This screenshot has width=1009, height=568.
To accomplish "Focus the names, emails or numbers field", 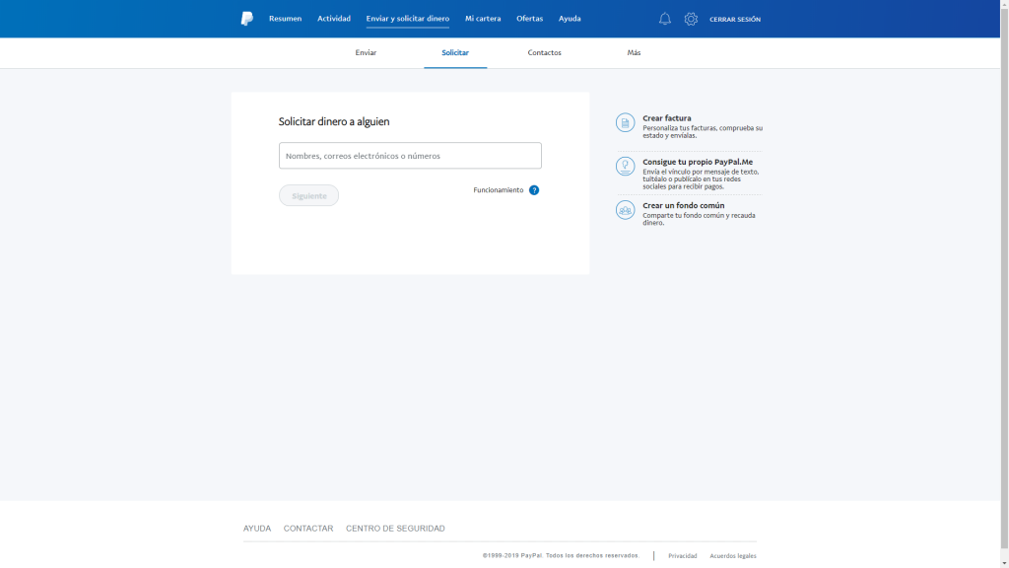I will pyautogui.click(x=410, y=156).
